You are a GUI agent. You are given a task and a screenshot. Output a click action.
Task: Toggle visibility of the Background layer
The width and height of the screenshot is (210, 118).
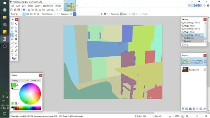(205, 69)
